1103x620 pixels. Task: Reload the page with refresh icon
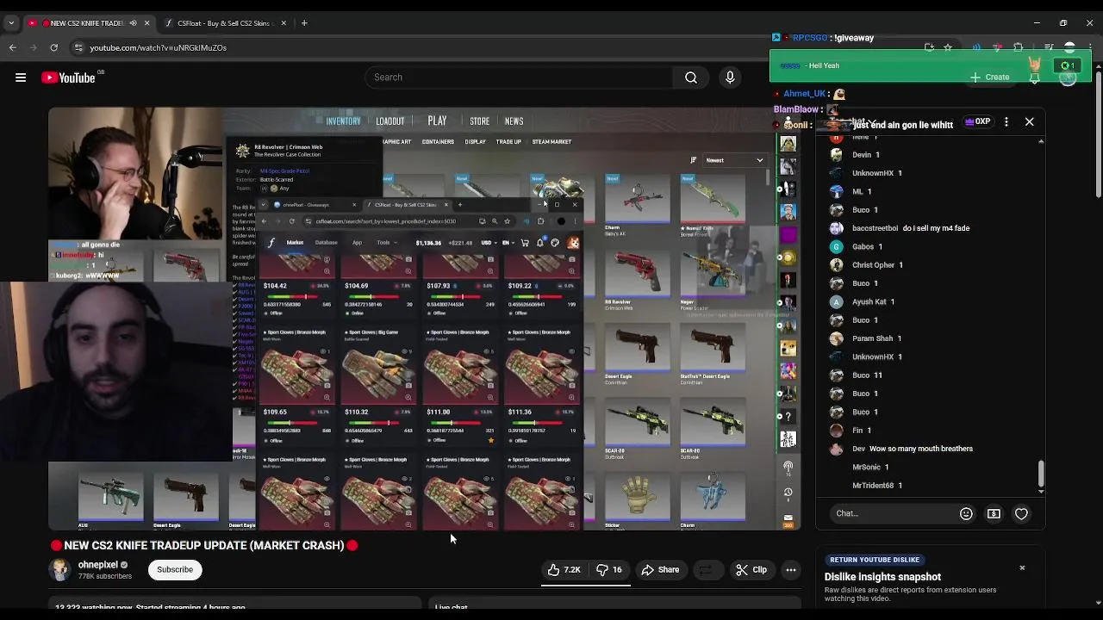click(54, 47)
